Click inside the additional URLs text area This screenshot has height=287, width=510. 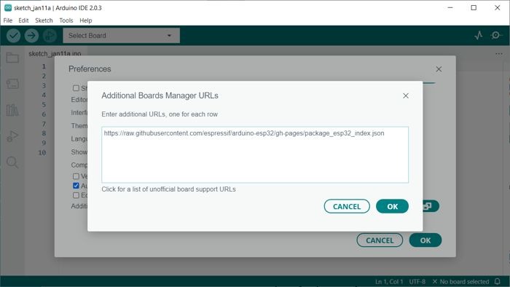tap(255, 154)
